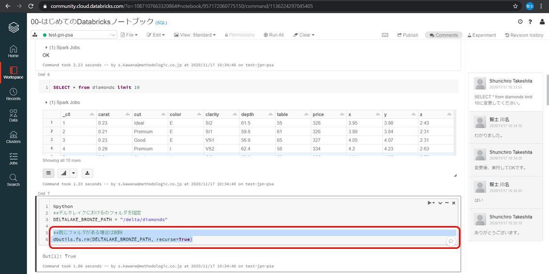This screenshot has width=549, height=274.
Task: Click the Permissions toolbar item
Action: [x=240, y=35]
